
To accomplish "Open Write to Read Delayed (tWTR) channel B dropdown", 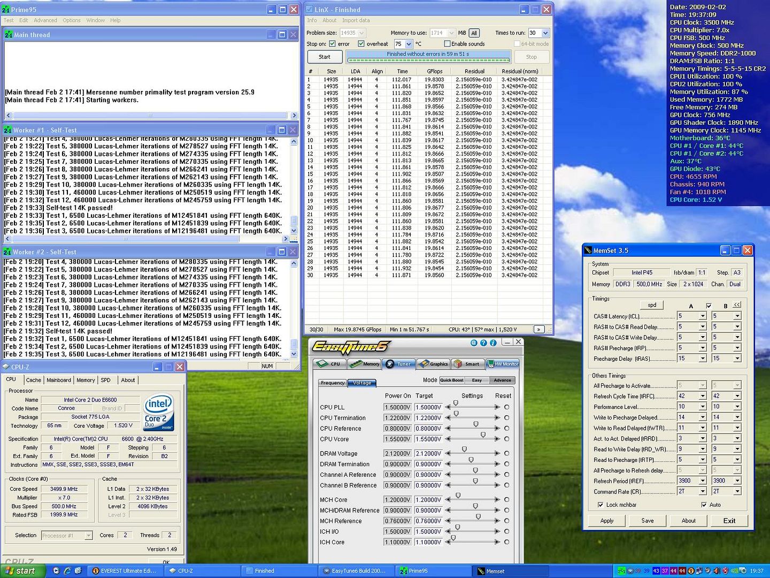I will 737,428.
